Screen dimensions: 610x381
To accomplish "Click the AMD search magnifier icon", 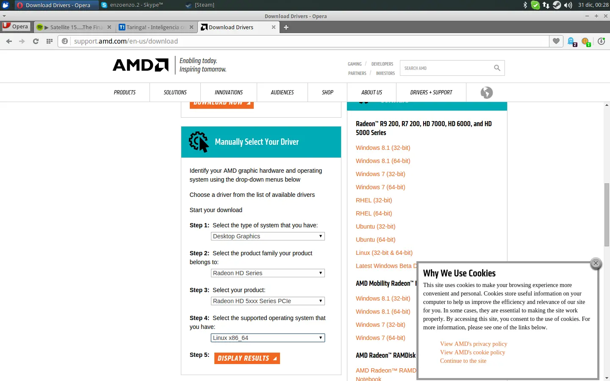I will [x=497, y=68].
